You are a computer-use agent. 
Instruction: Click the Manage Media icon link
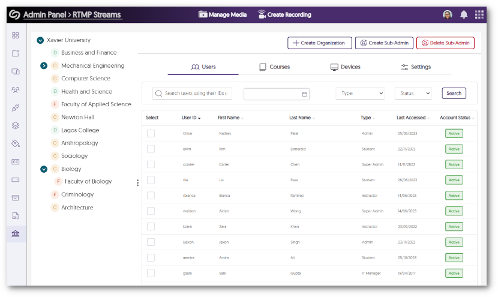[223, 14]
